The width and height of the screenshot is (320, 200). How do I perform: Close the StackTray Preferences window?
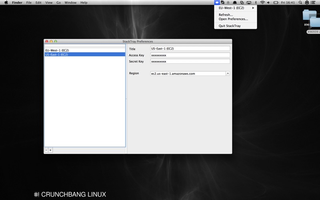click(47, 42)
